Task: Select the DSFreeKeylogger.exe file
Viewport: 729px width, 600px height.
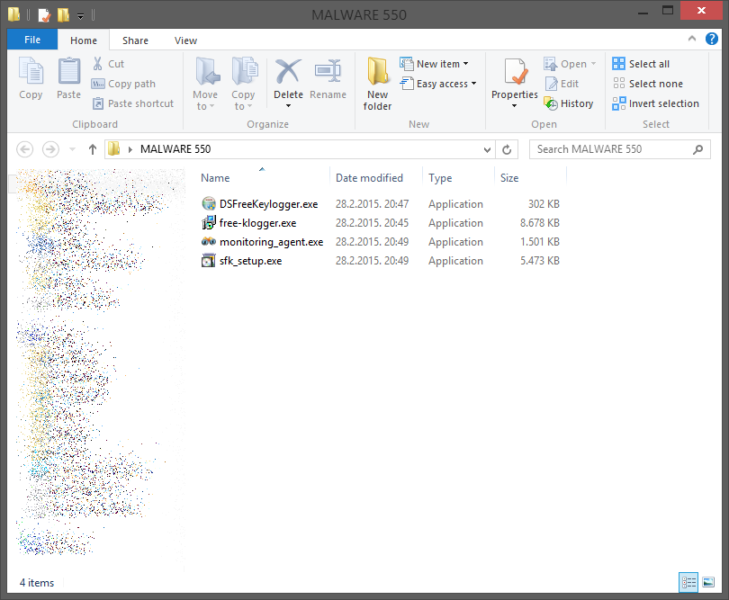Action: [269, 204]
